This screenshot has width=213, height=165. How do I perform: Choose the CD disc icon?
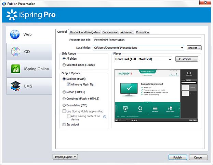pyautogui.click(x=15, y=51)
